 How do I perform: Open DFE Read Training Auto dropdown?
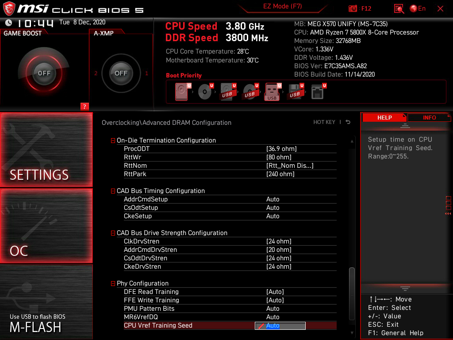(x=275, y=292)
